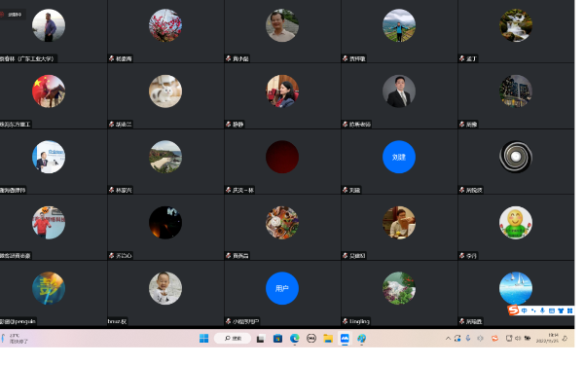This screenshot has width=584, height=365.
Task: Select the participant tile with blue 刘建 avatar
Action: point(399,162)
